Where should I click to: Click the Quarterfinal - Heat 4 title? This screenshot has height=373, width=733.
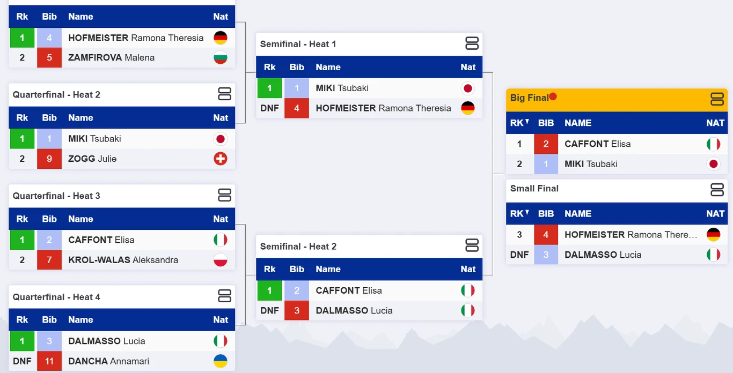(x=56, y=297)
